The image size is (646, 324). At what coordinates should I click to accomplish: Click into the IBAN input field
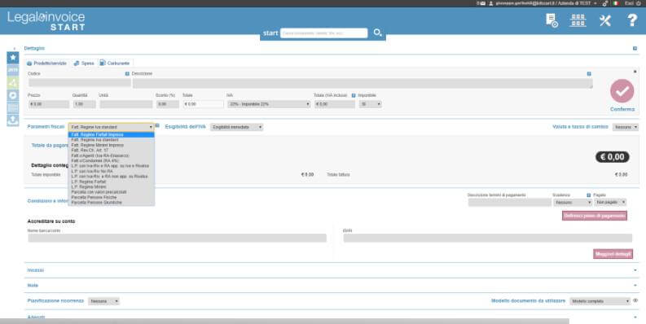[488, 238]
